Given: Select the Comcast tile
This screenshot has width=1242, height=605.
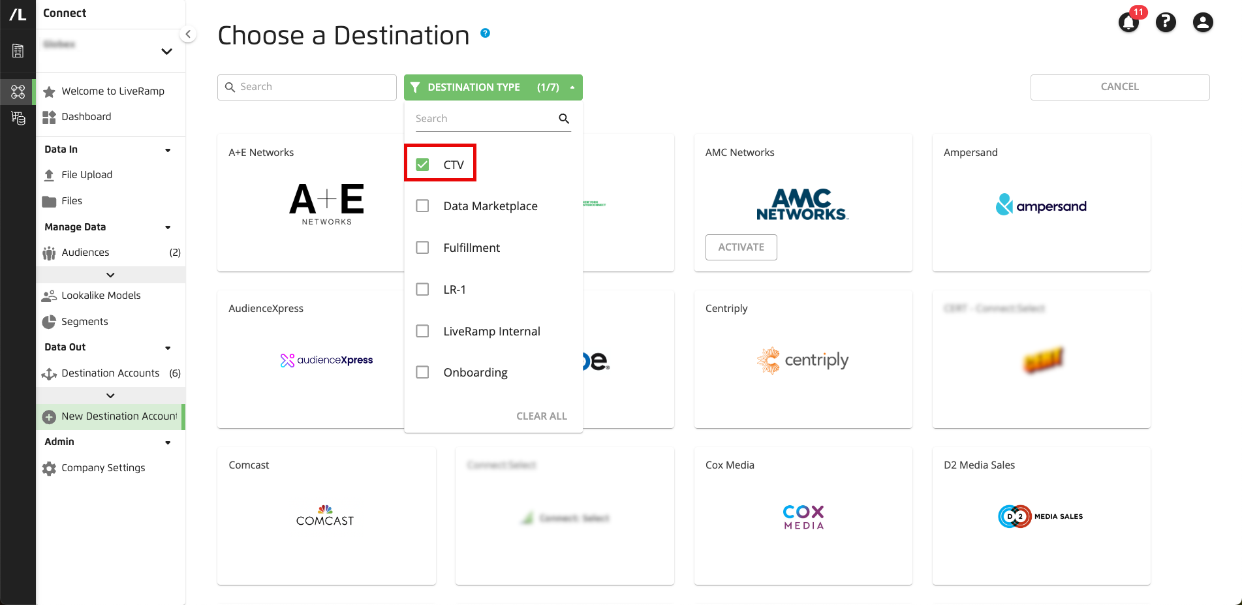Looking at the screenshot, I should pyautogui.click(x=326, y=516).
